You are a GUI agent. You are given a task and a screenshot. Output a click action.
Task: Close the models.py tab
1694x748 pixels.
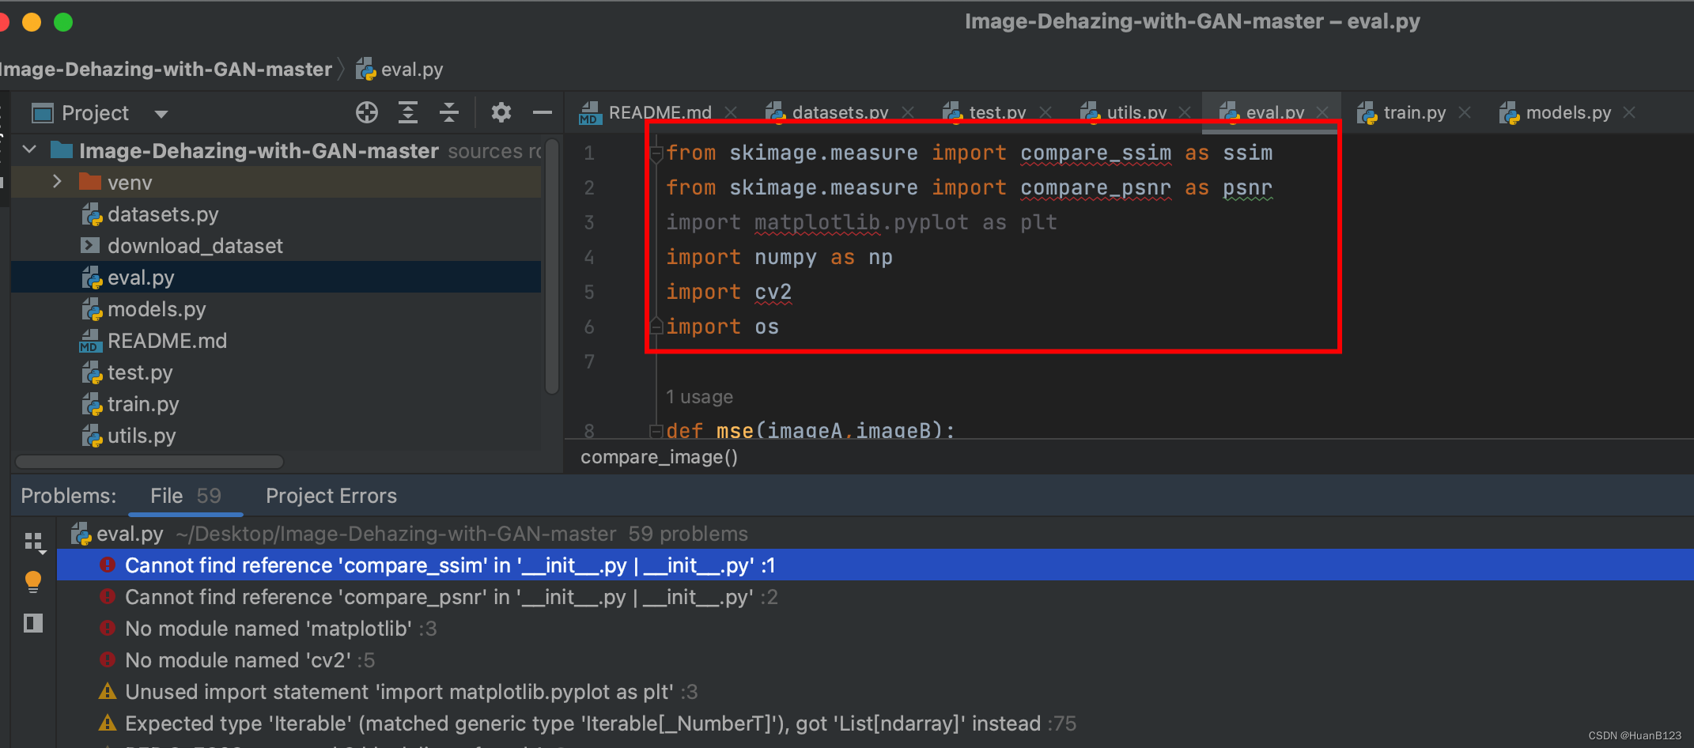[1629, 113]
